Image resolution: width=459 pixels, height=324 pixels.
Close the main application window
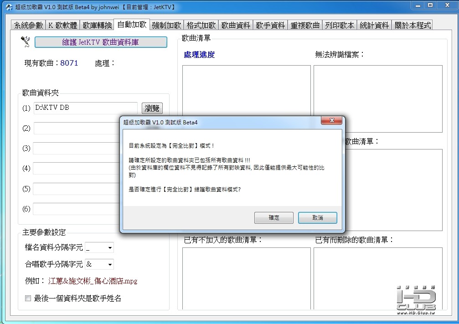447,5
